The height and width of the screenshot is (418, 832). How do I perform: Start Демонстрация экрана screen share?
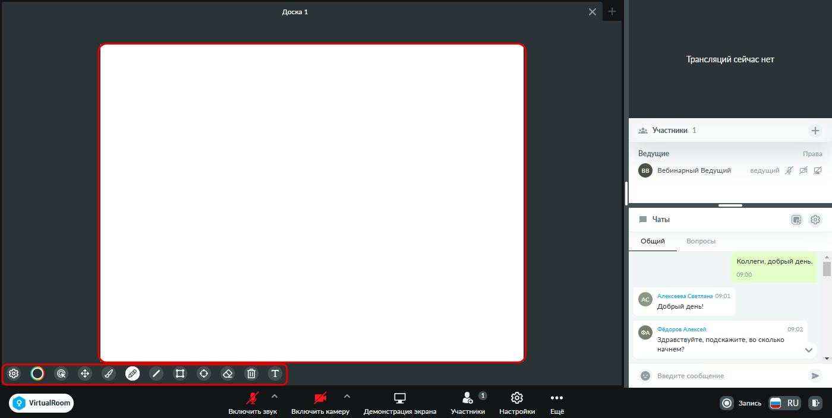pyautogui.click(x=400, y=403)
